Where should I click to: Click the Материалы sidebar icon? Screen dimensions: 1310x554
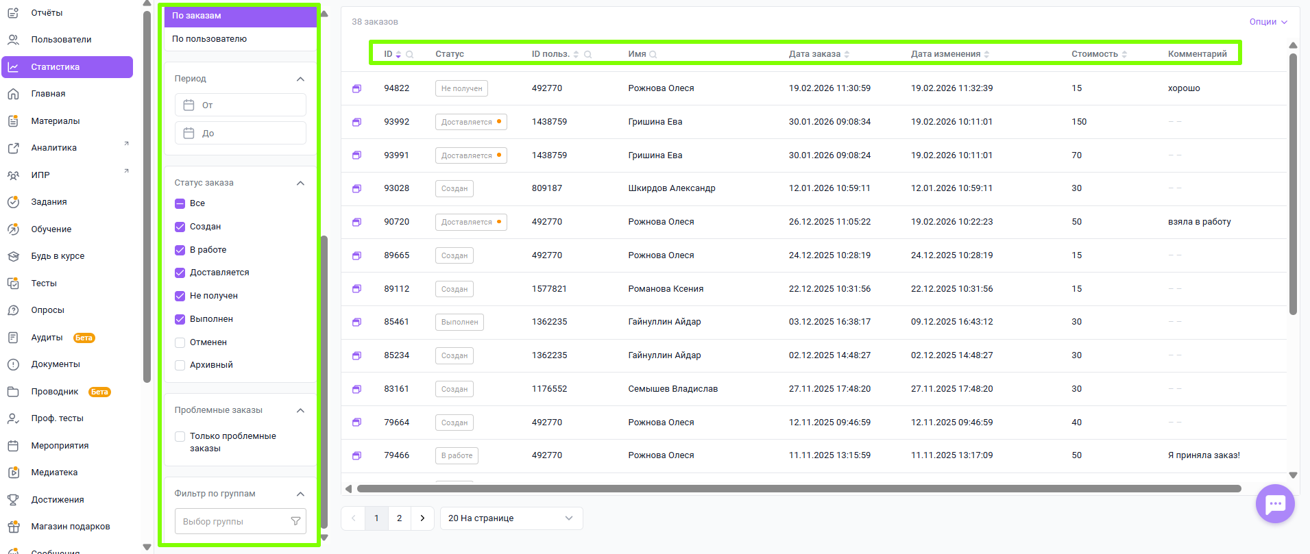tap(13, 121)
